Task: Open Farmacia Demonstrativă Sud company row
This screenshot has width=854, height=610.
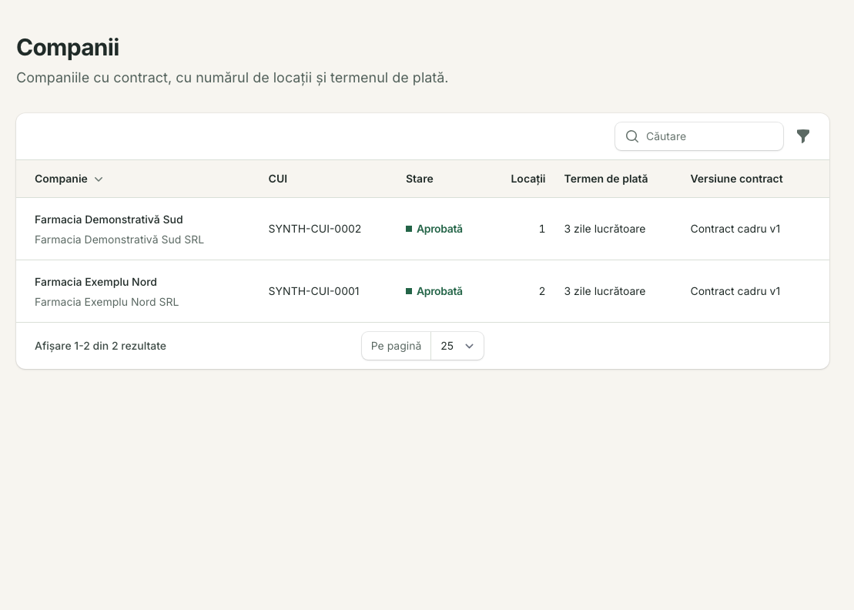Action: pos(423,229)
